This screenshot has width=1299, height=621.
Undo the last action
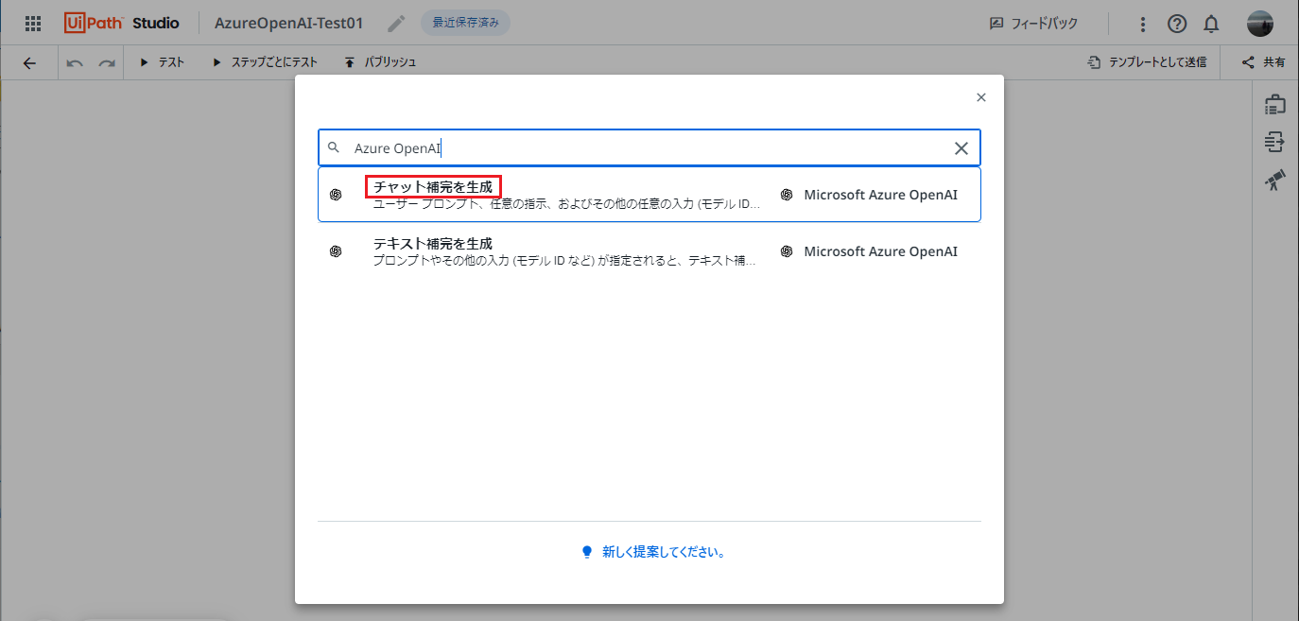point(75,62)
